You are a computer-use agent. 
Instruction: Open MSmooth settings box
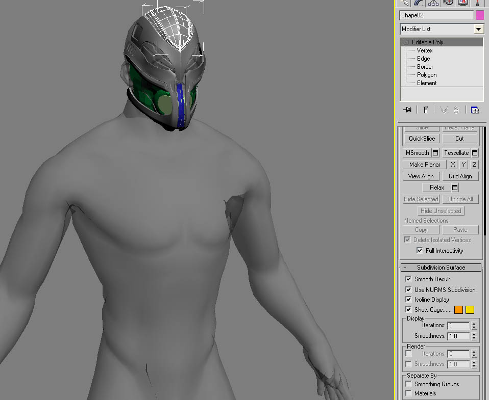click(436, 153)
